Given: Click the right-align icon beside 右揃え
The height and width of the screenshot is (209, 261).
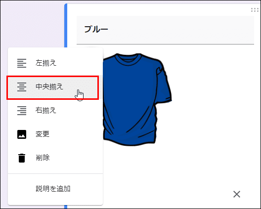Looking at the screenshot, I should (22, 111).
